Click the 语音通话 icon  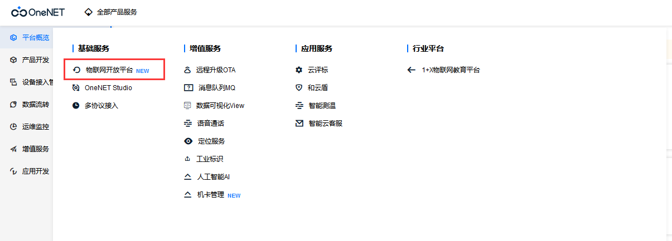pyautogui.click(x=187, y=124)
